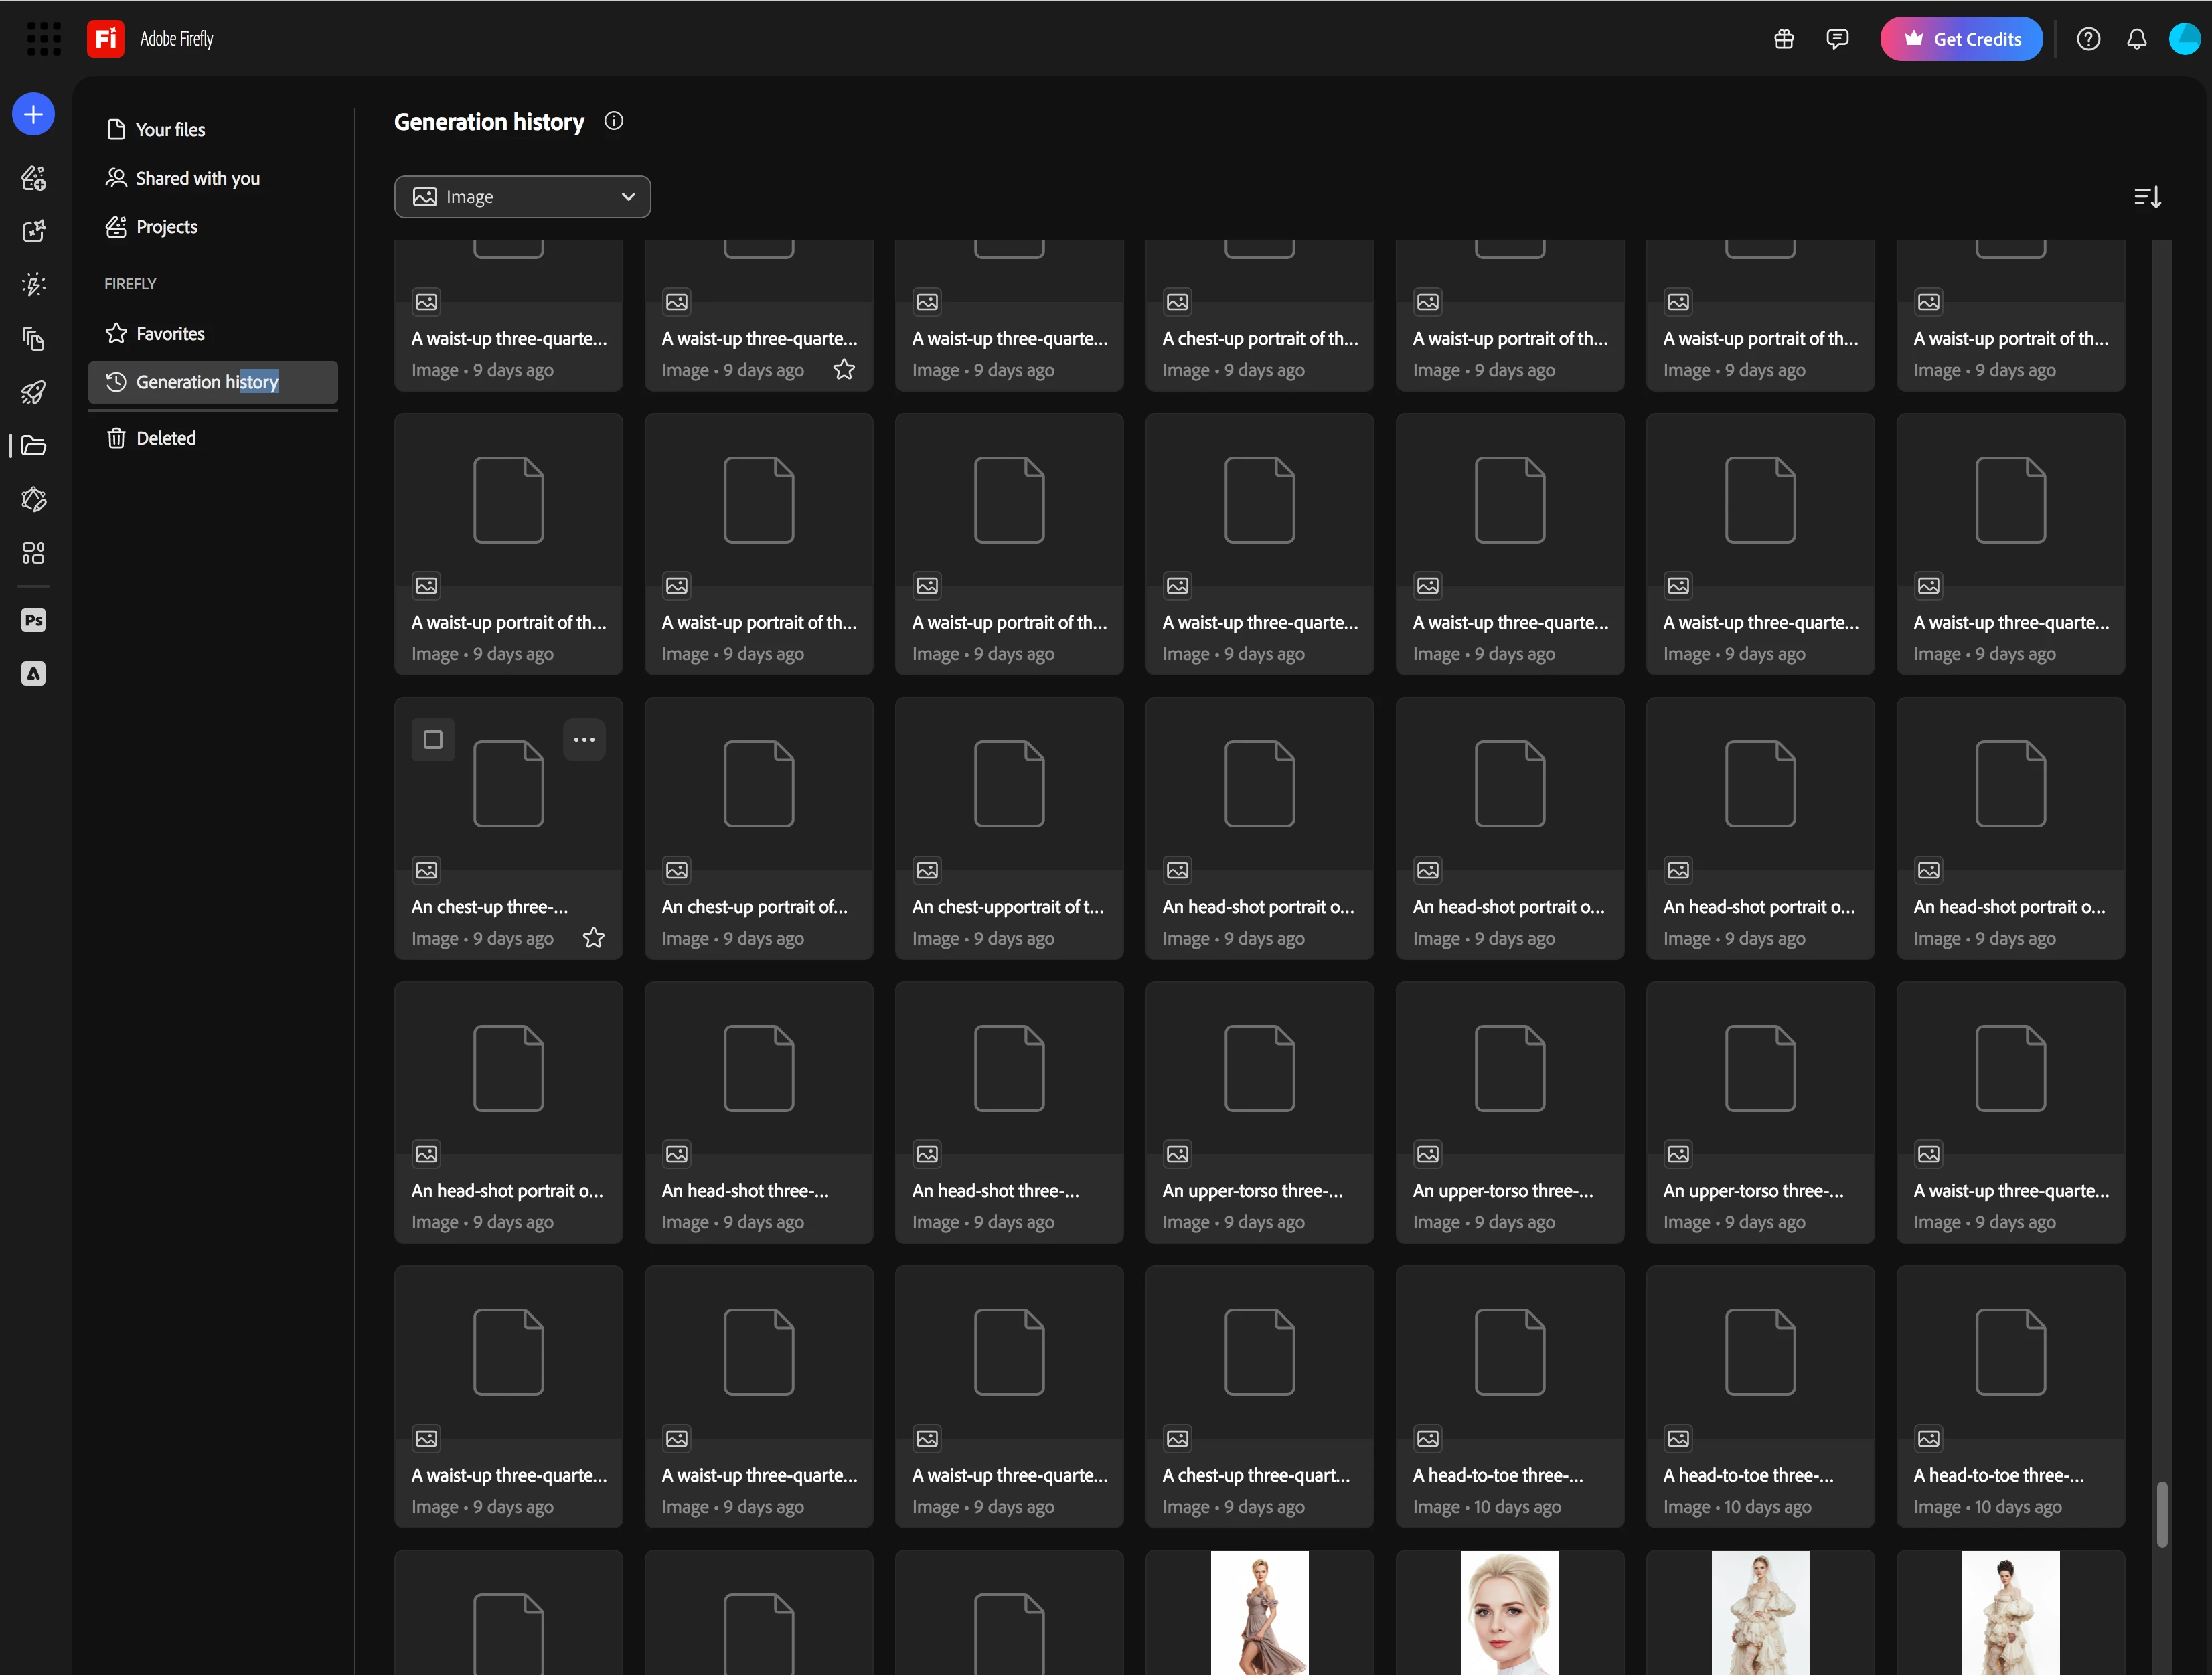Open Your files link

coord(170,129)
